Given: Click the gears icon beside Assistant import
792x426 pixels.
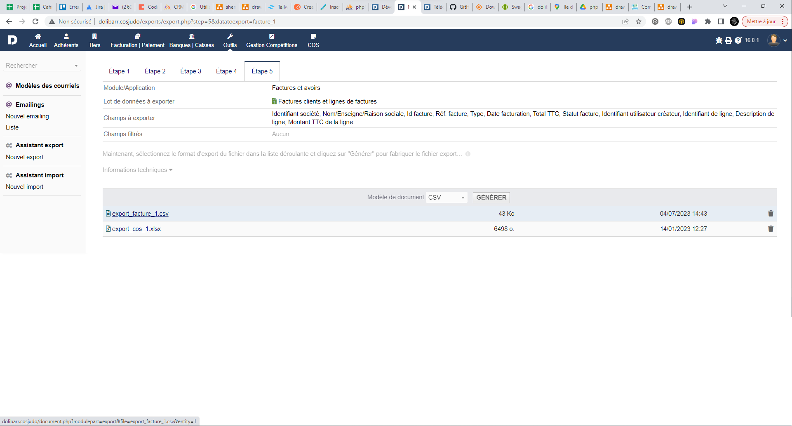Looking at the screenshot, I should 9,175.
